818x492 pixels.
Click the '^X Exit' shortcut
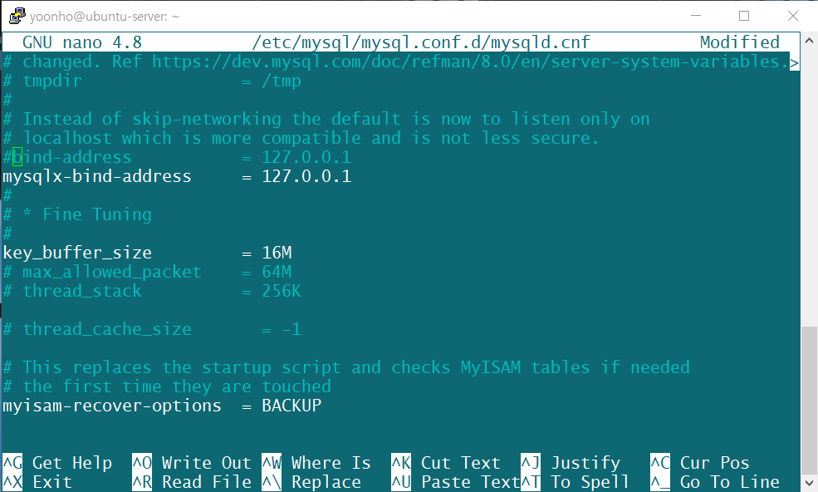tap(37, 482)
